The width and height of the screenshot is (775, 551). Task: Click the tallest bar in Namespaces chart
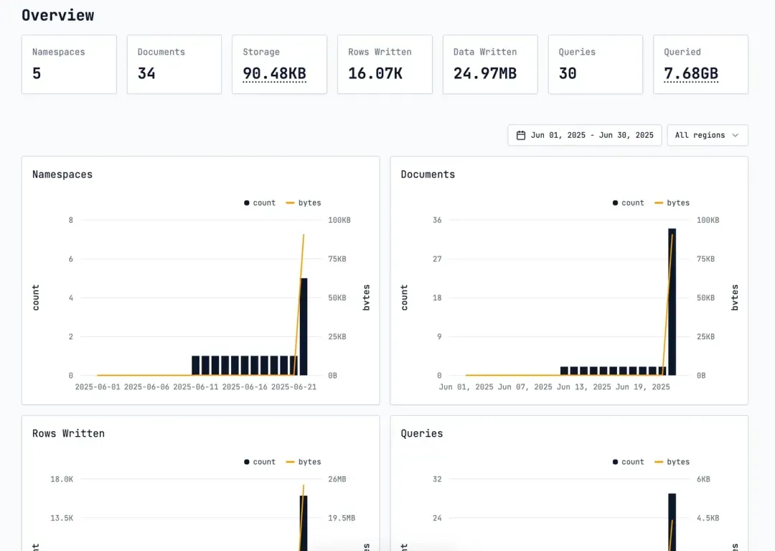click(304, 327)
